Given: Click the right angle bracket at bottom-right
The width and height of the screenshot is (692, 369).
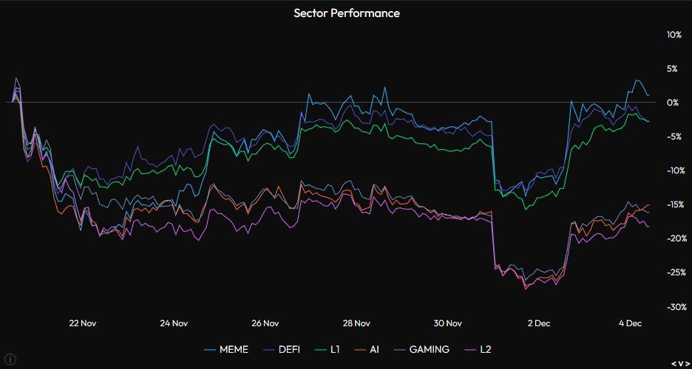Looking at the screenshot, I should (x=688, y=363).
